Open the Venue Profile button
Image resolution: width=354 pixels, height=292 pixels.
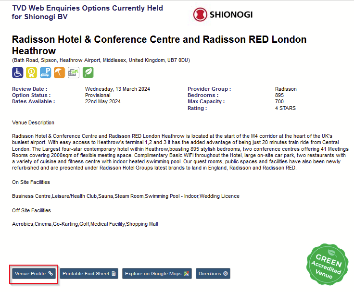[x=34, y=274]
